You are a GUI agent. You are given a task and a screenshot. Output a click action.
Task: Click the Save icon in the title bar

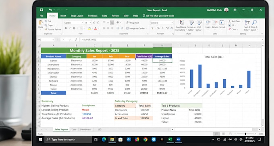click(42, 10)
